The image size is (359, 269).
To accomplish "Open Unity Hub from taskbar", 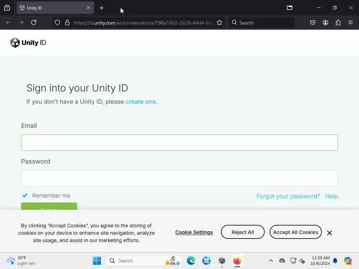I will 222,261.
